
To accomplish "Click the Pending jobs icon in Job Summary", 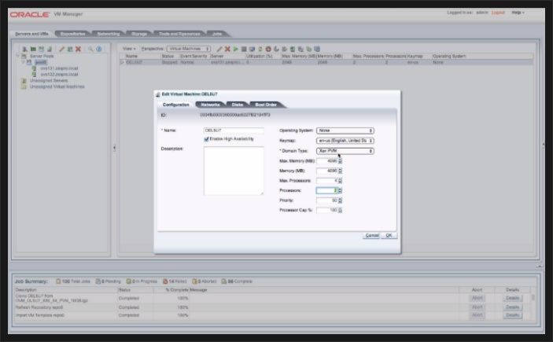I will 98,281.
